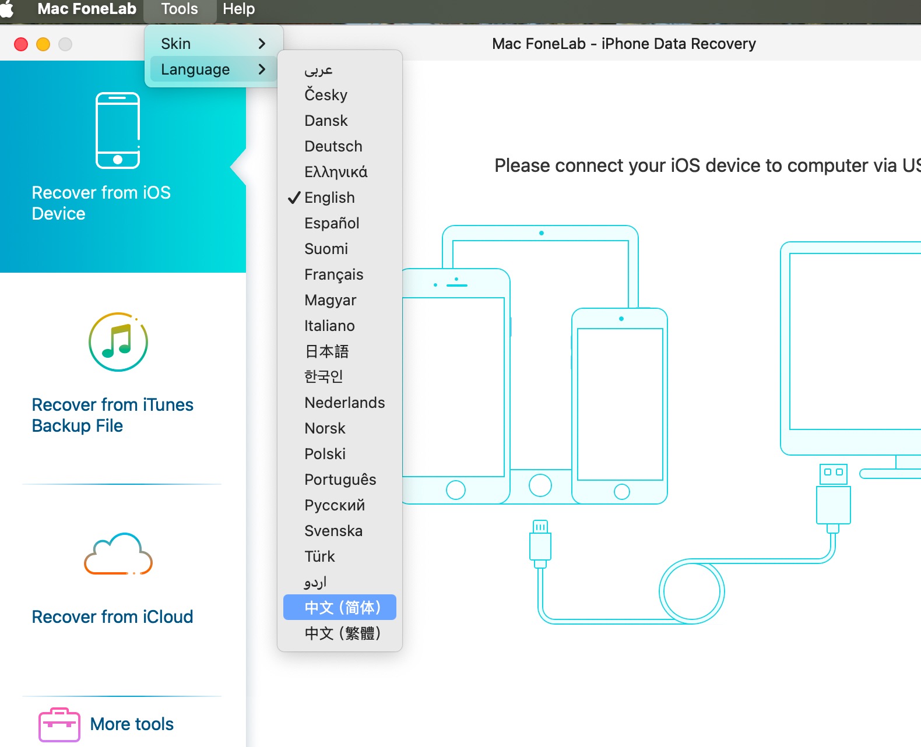Open the Mac FoneLab application menu

tap(87, 9)
